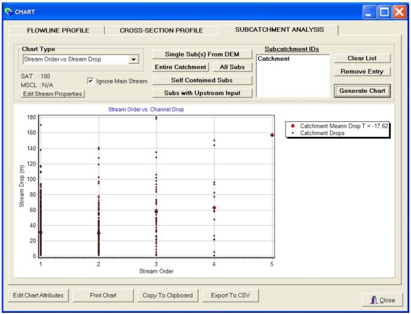The height and width of the screenshot is (314, 411).
Task: Select the Entire Catchment button
Action: (x=180, y=67)
